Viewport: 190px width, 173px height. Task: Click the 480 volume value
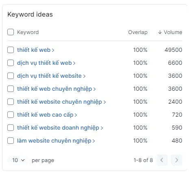click(177, 141)
